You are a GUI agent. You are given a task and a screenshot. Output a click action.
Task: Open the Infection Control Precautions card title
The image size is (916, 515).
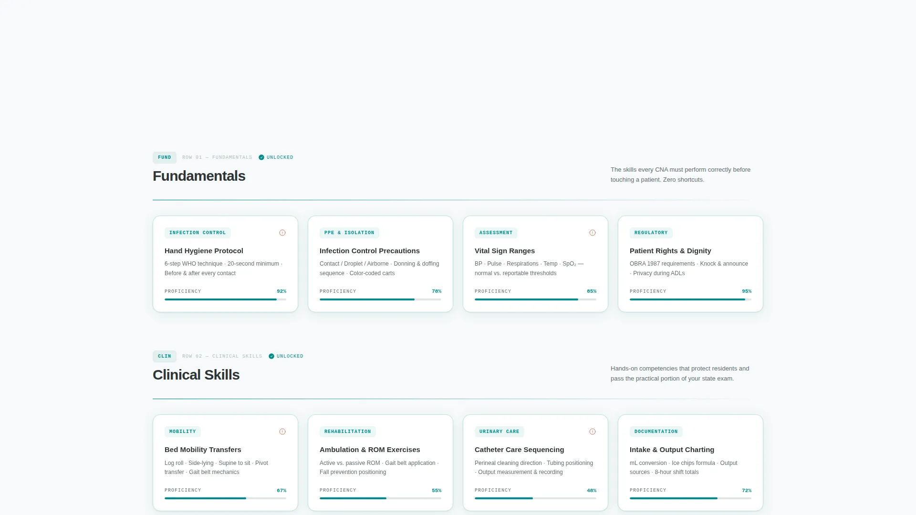click(370, 251)
